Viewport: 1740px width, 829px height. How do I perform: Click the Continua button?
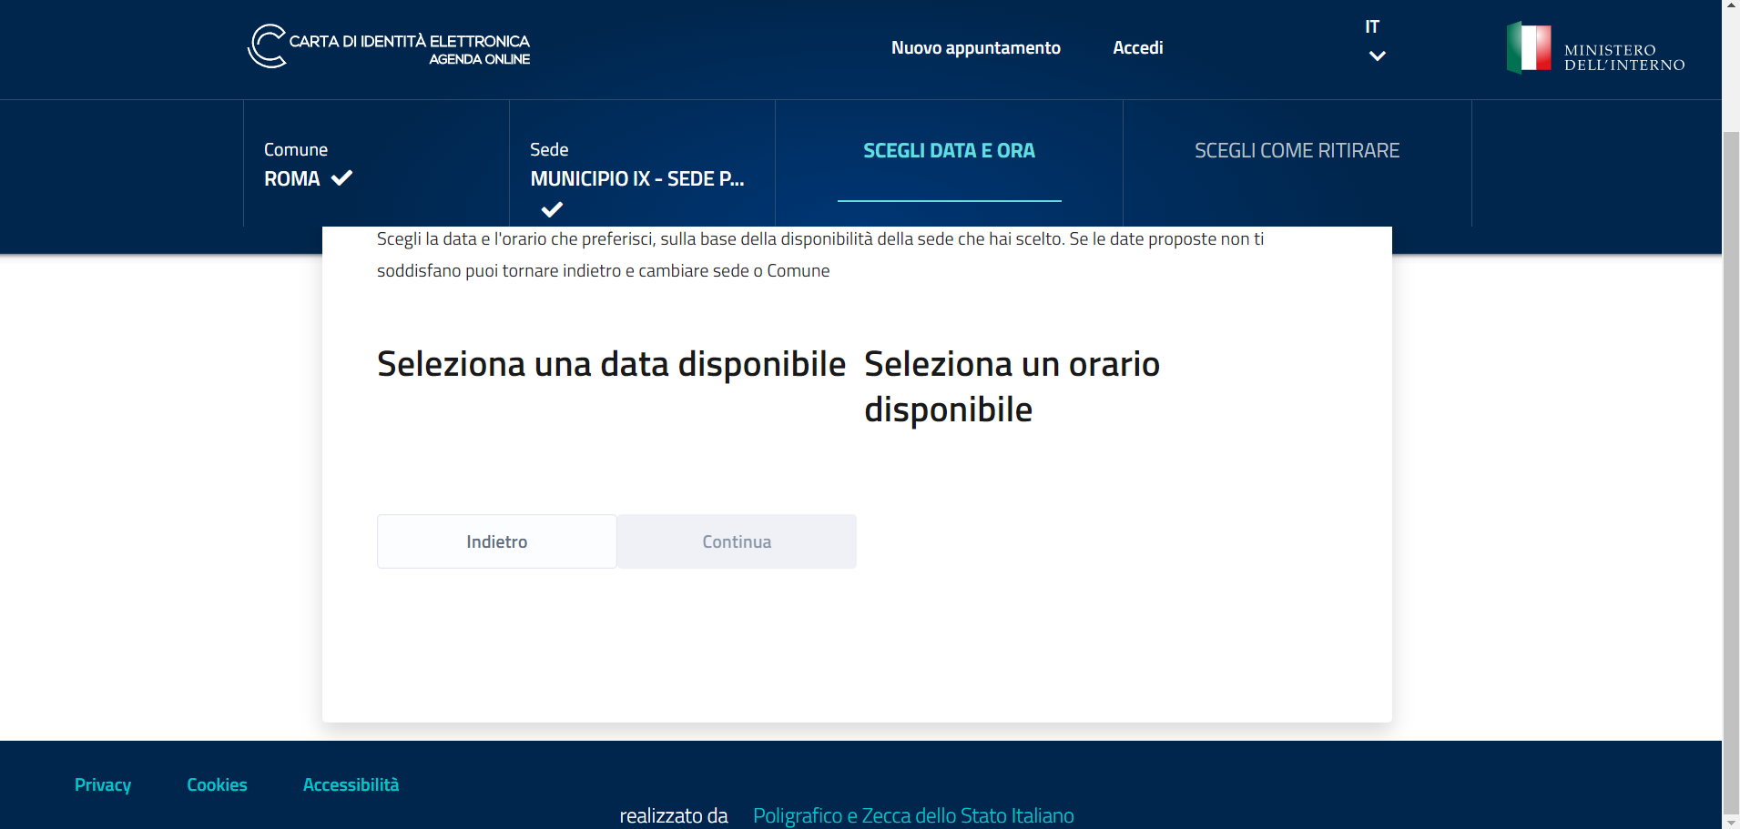click(x=737, y=541)
